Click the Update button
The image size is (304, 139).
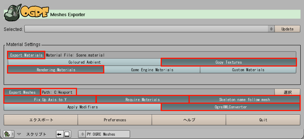click(287, 29)
